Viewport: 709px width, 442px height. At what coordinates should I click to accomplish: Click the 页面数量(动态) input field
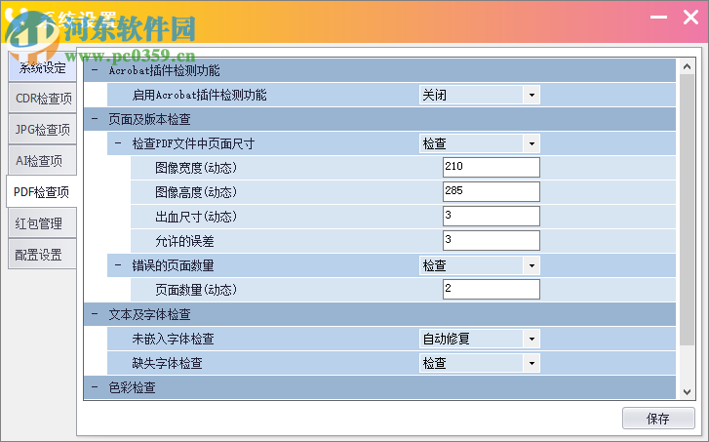coord(492,290)
